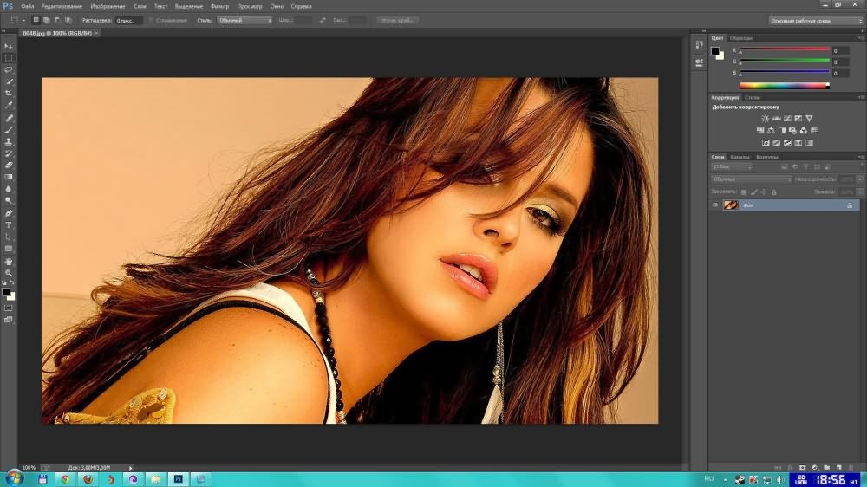Open the Фильтр menu

pyautogui.click(x=219, y=6)
